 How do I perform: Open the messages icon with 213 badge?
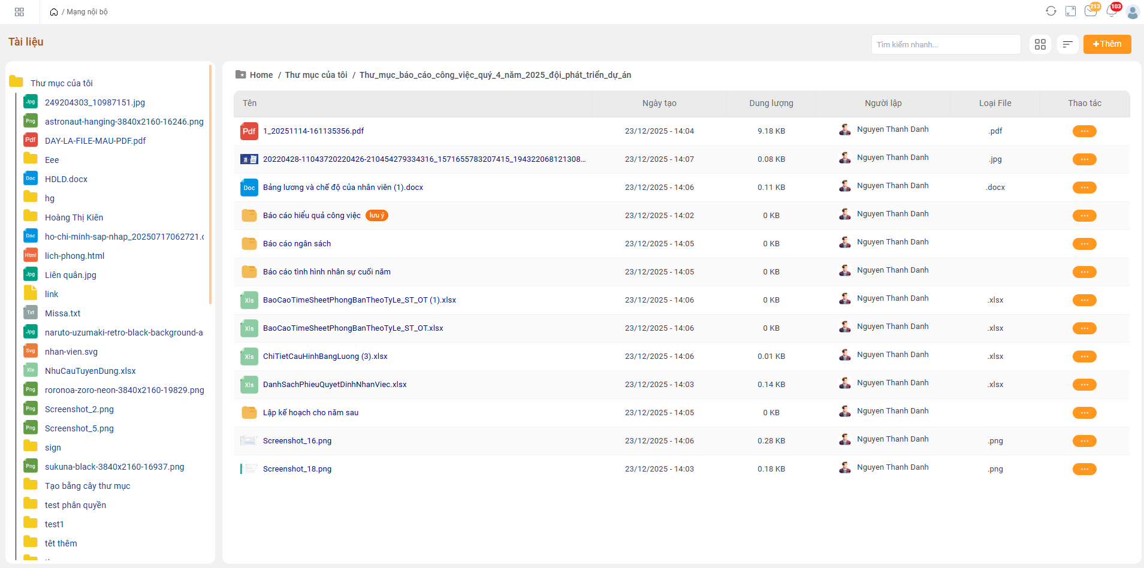(1090, 11)
